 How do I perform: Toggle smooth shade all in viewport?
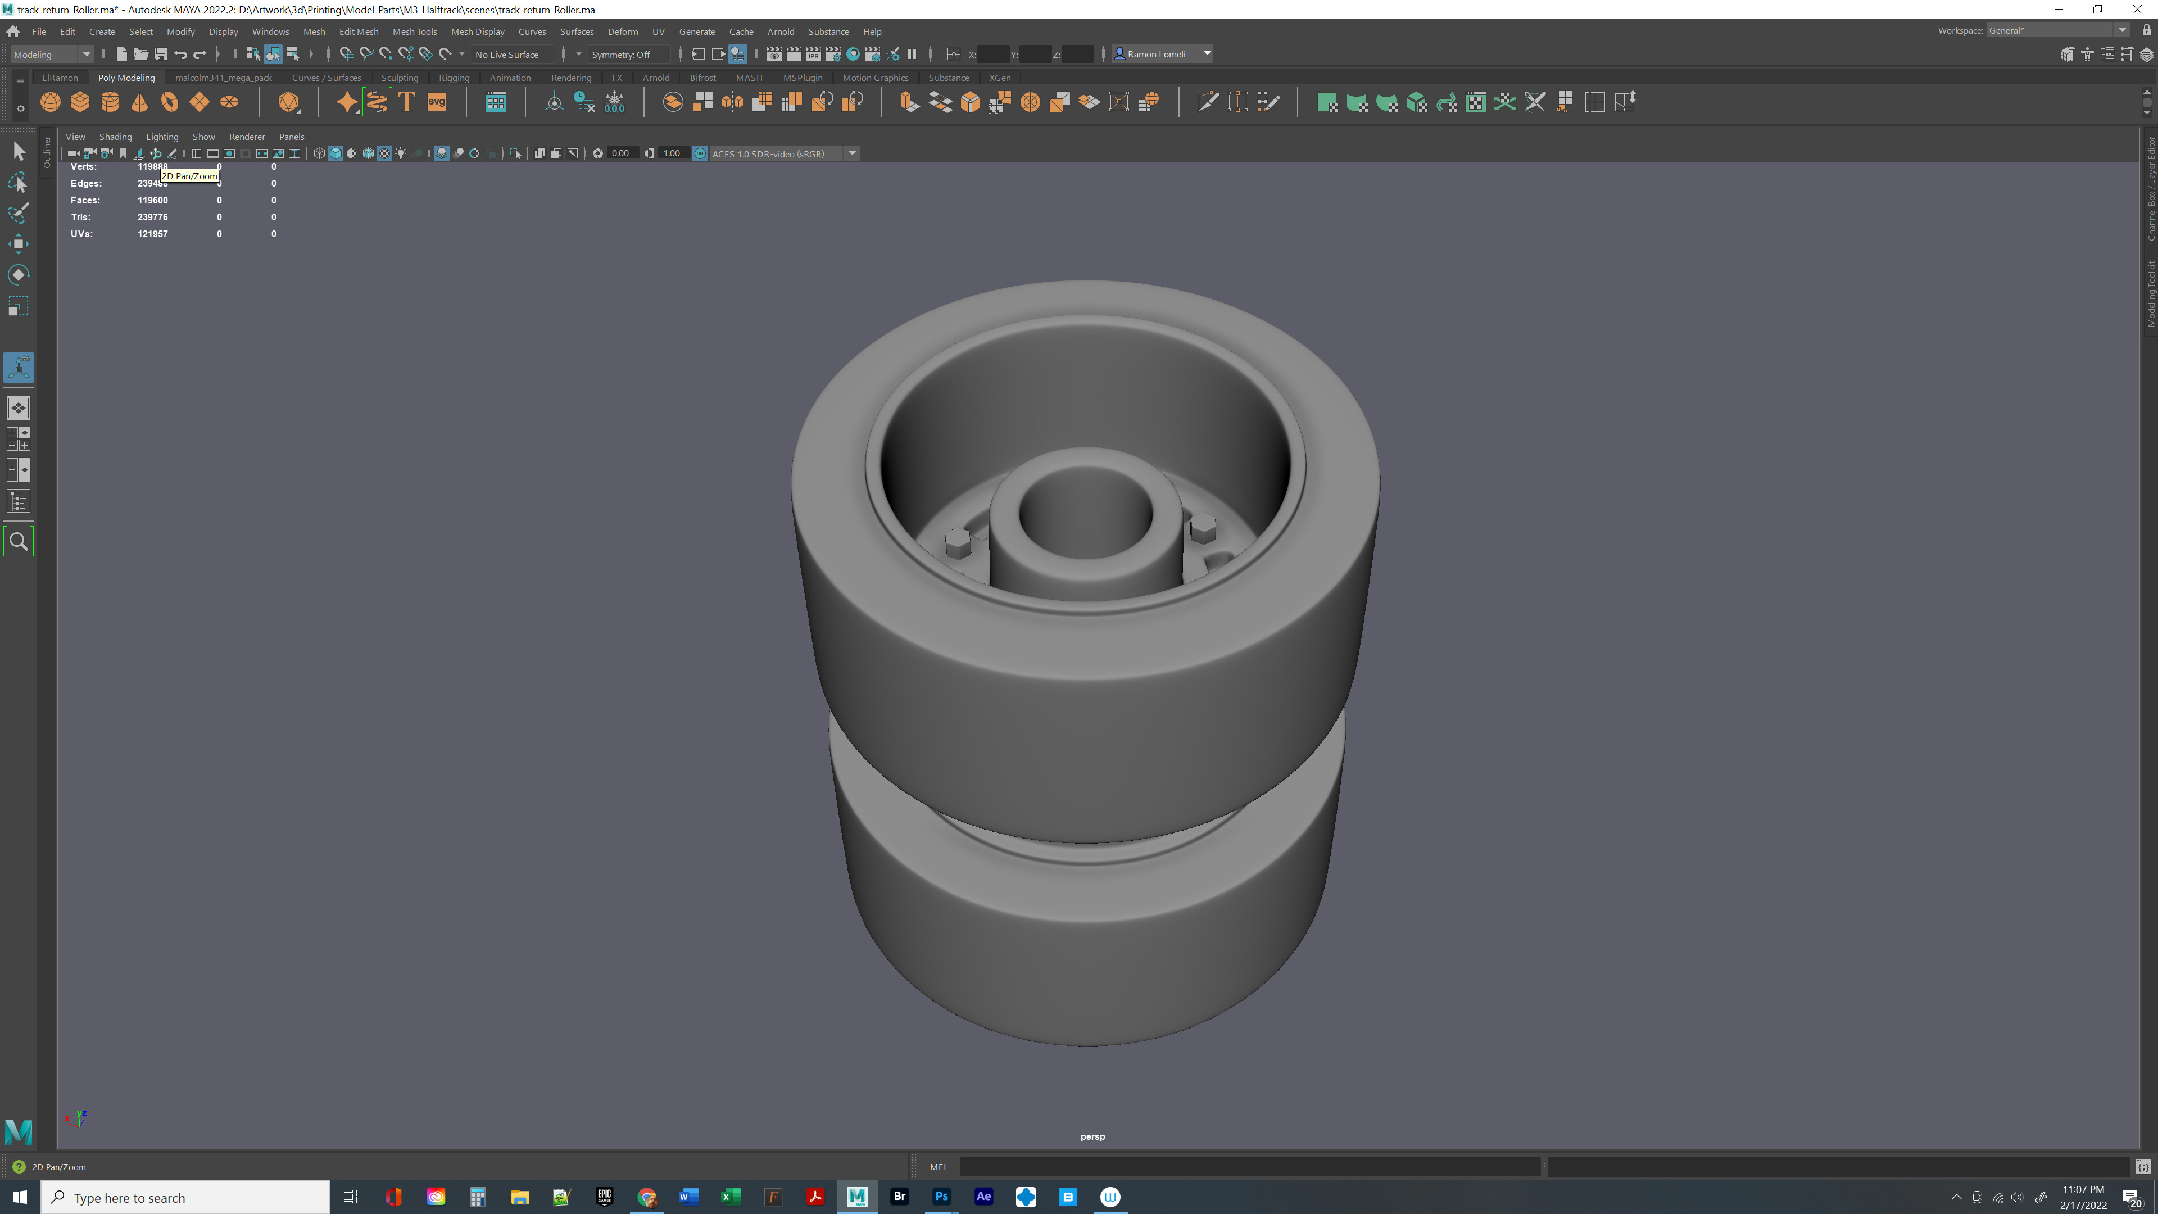click(x=336, y=153)
